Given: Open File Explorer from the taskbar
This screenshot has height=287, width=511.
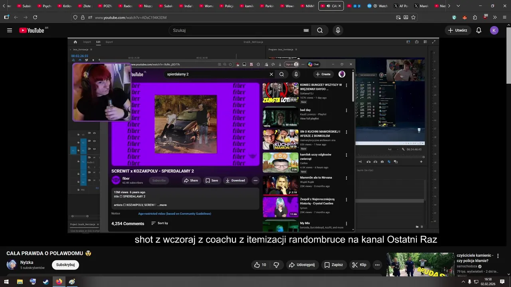Looking at the screenshot, I should pos(20,282).
